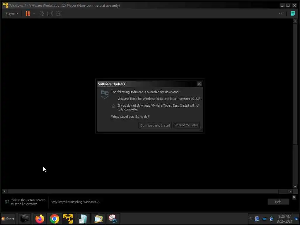Open the folder window taskbar icon
Viewport: 300px width, 225px height.
(98, 219)
